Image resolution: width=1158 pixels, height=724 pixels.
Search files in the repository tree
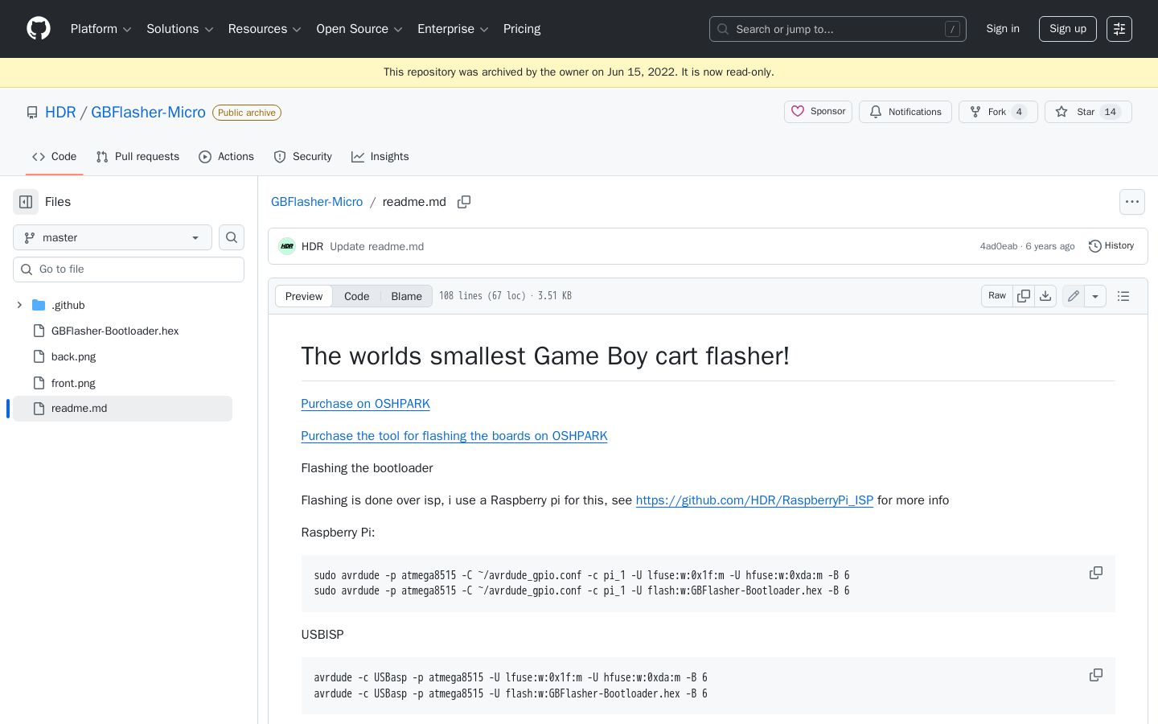coord(232,237)
